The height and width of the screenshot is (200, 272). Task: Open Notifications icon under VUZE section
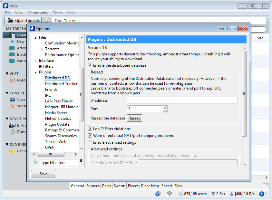click(12, 80)
